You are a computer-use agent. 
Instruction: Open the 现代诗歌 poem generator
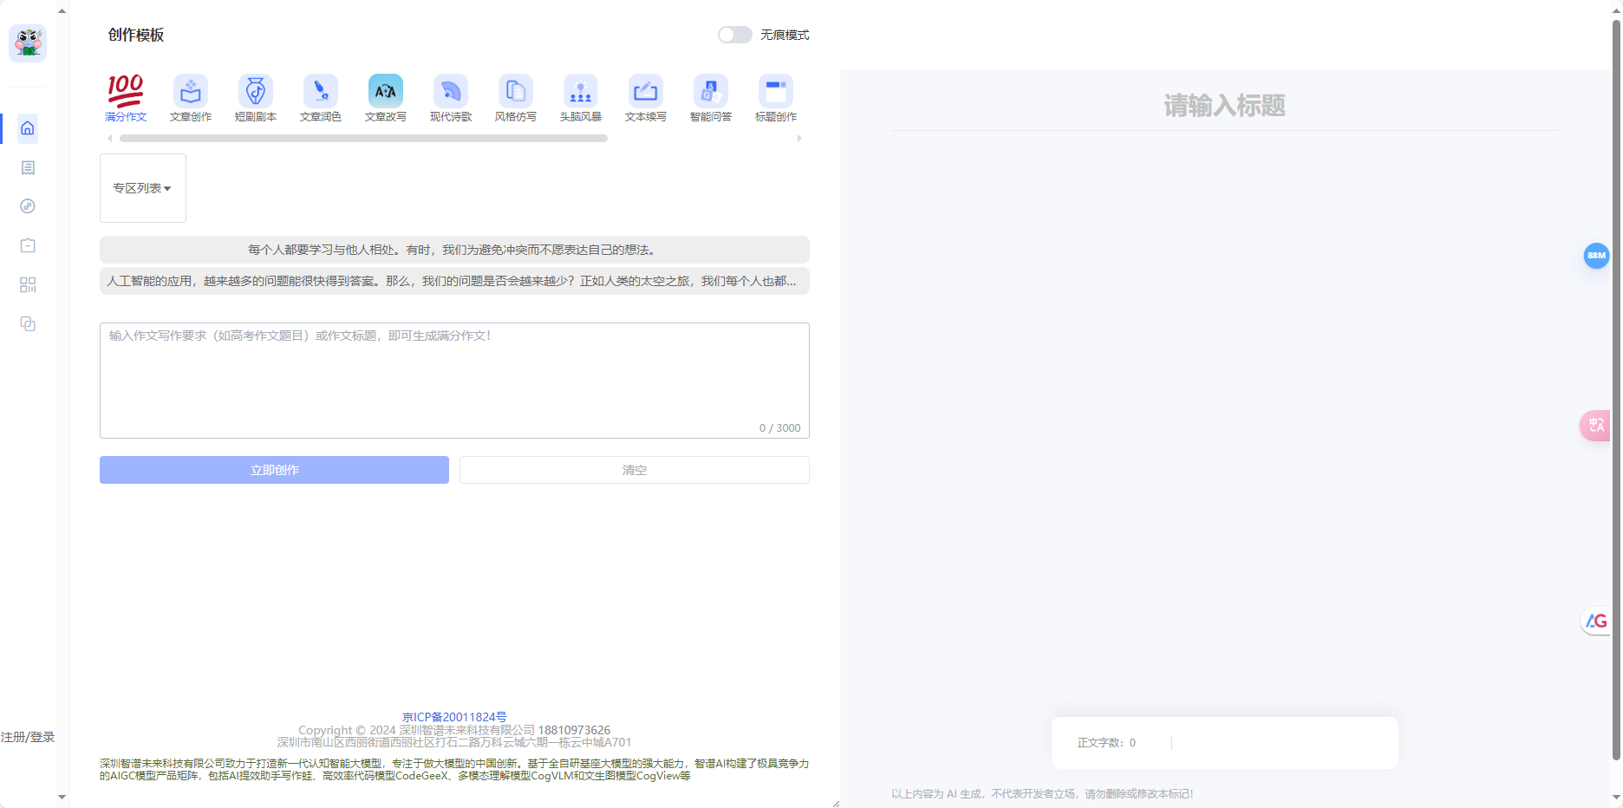click(x=450, y=97)
